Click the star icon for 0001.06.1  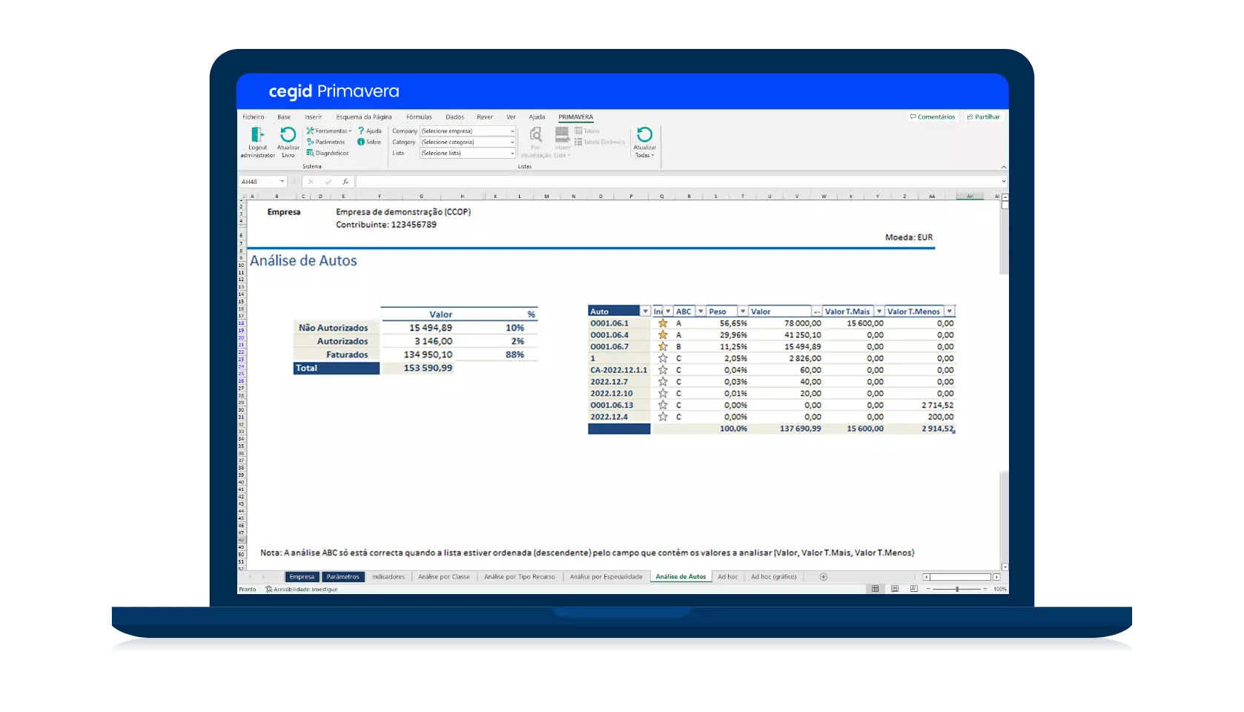click(x=663, y=323)
